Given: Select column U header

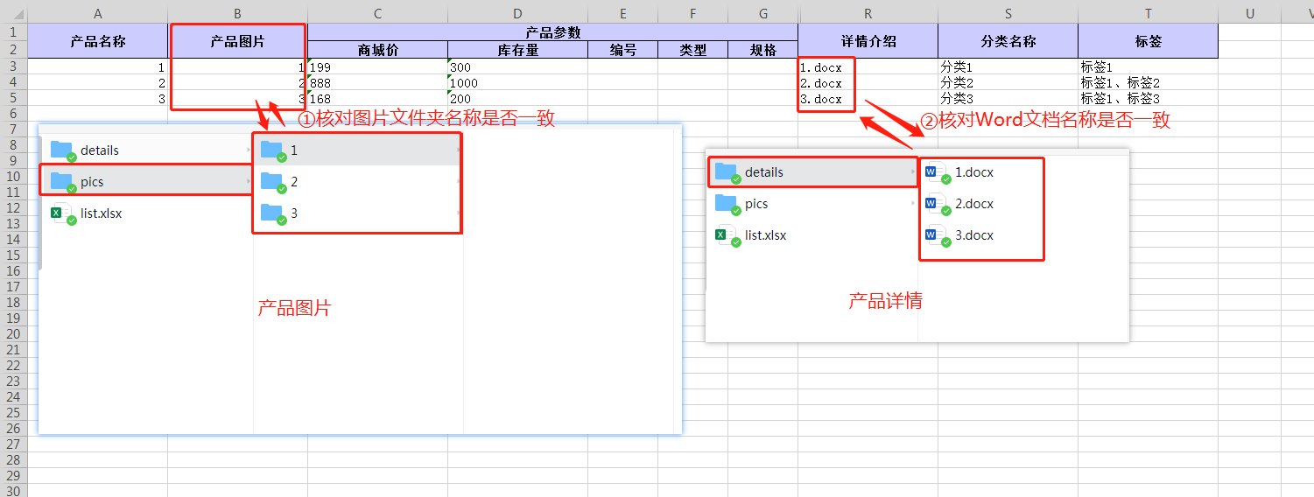Looking at the screenshot, I should 1249,12.
